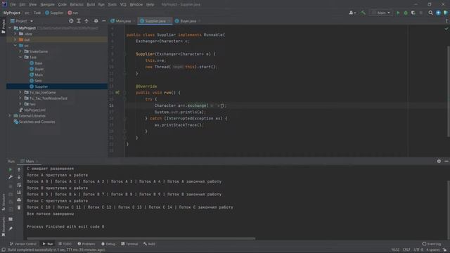Open the Terminal tool window
This screenshot has width=450, height=253.
click(x=129, y=244)
